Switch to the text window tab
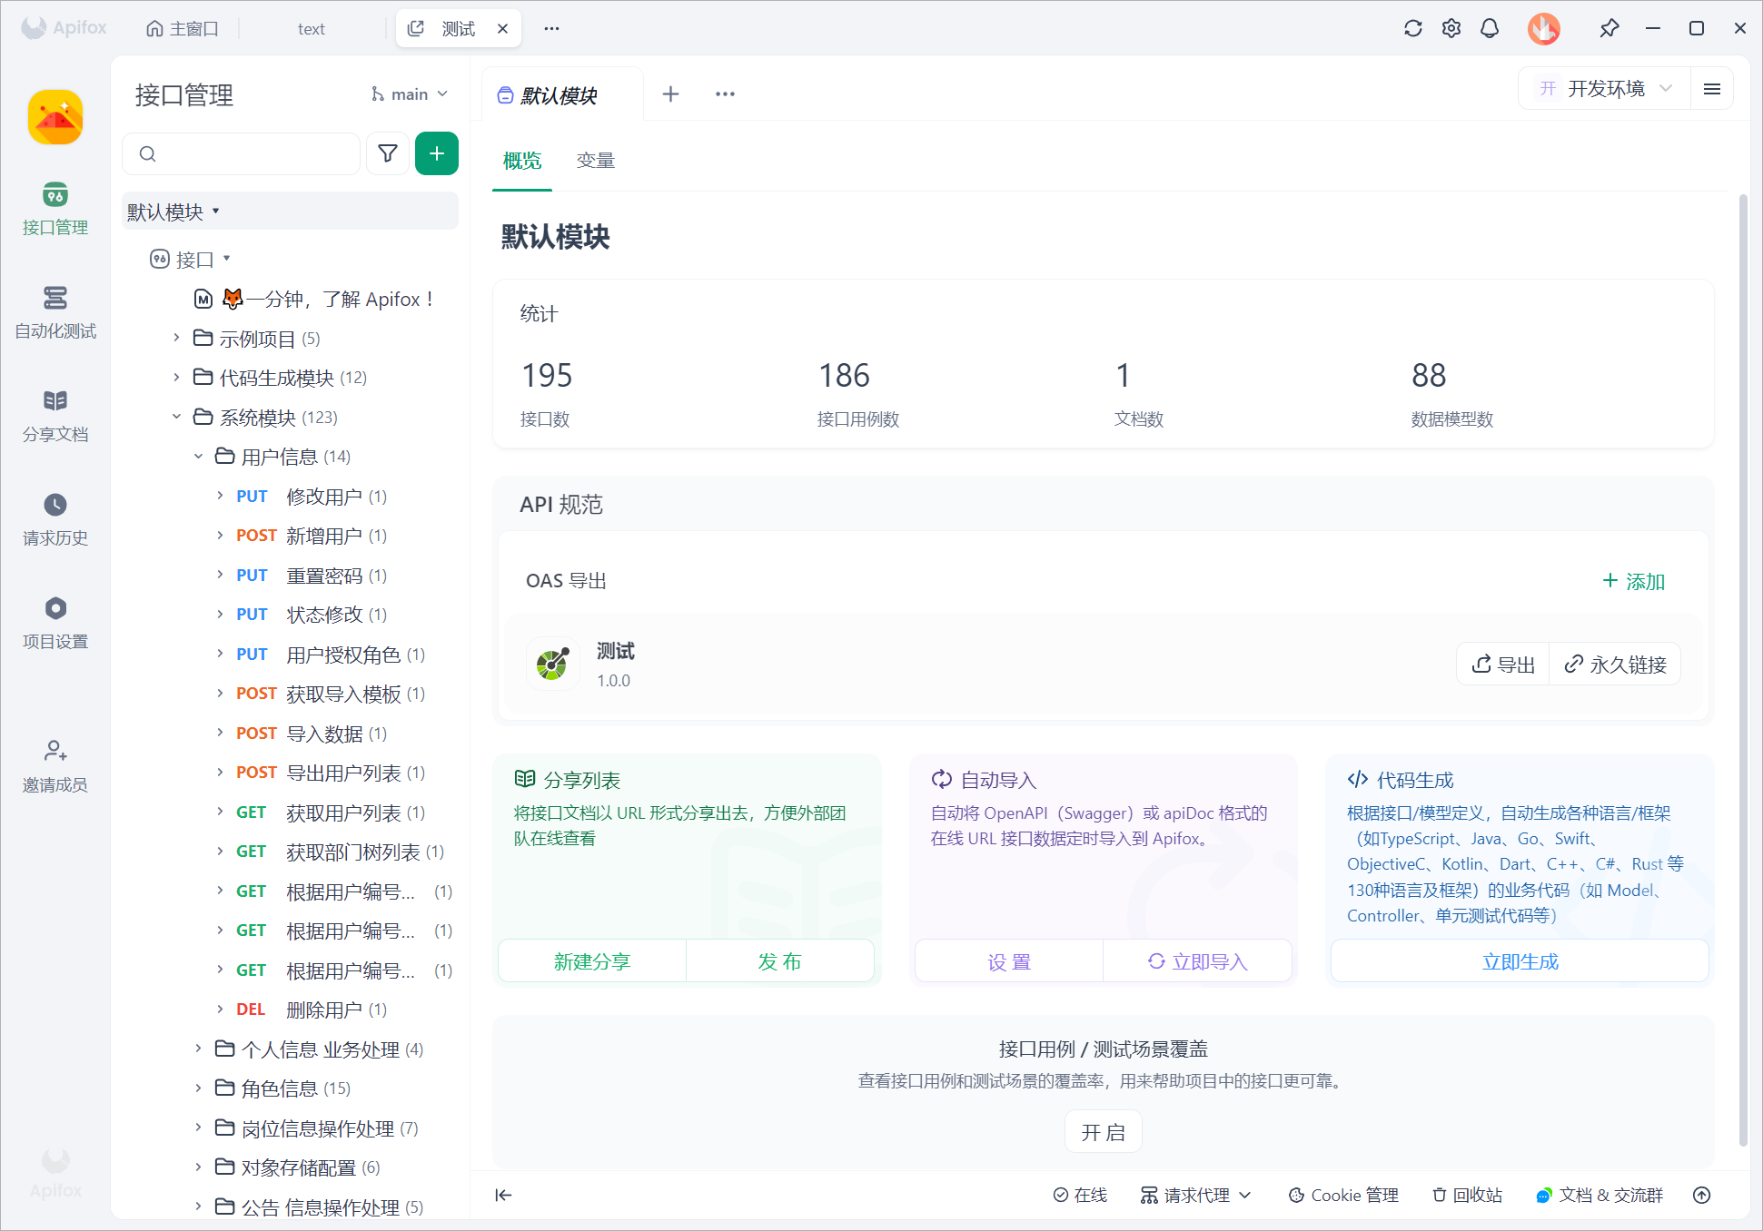Viewport: 1763px width, 1231px height. click(x=311, y=28)
